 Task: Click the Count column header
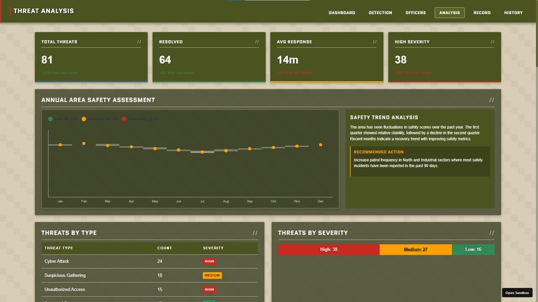pos(164,248)
